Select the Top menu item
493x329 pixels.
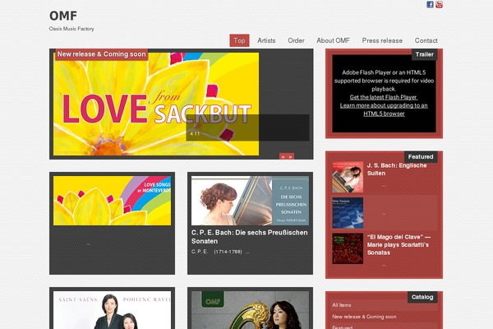coord(239,40)
